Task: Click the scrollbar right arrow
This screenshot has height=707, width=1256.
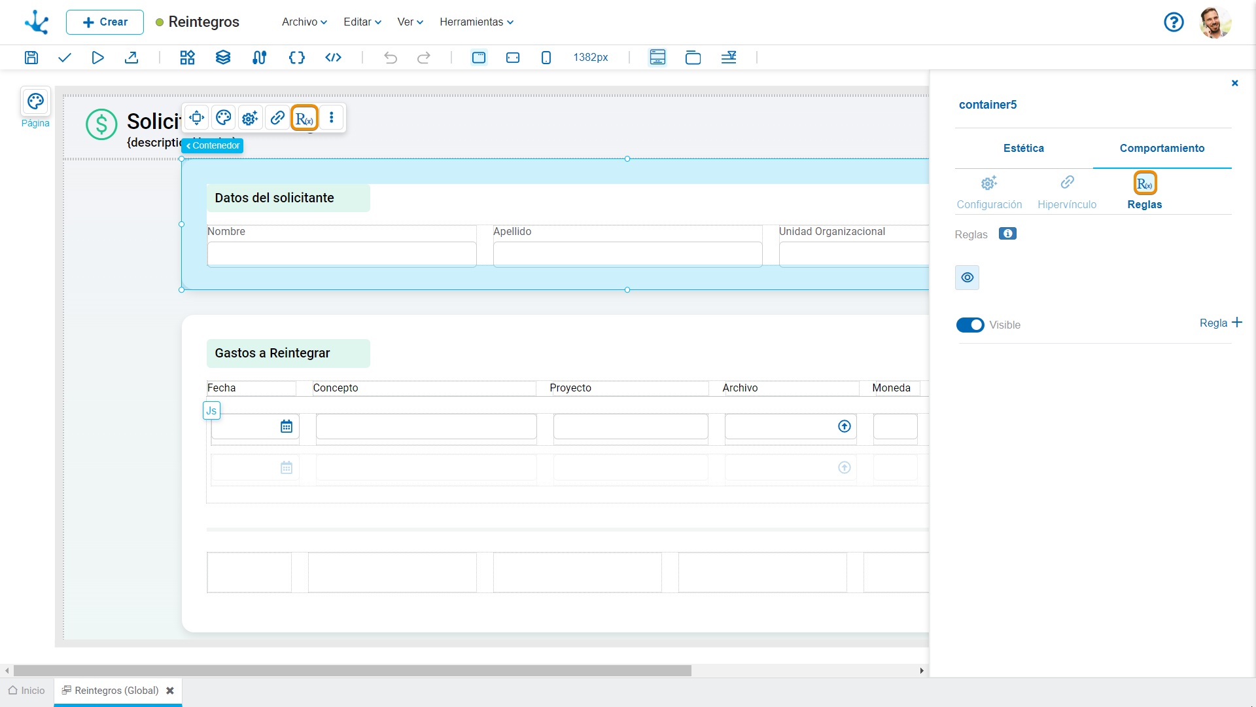Action: (x=922, y=671)
